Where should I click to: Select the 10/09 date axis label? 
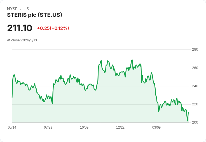[x=84, y=127]
